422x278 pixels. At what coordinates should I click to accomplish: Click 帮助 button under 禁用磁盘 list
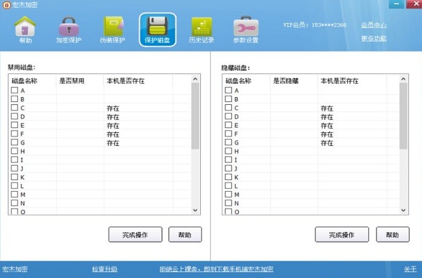[185, 235]
